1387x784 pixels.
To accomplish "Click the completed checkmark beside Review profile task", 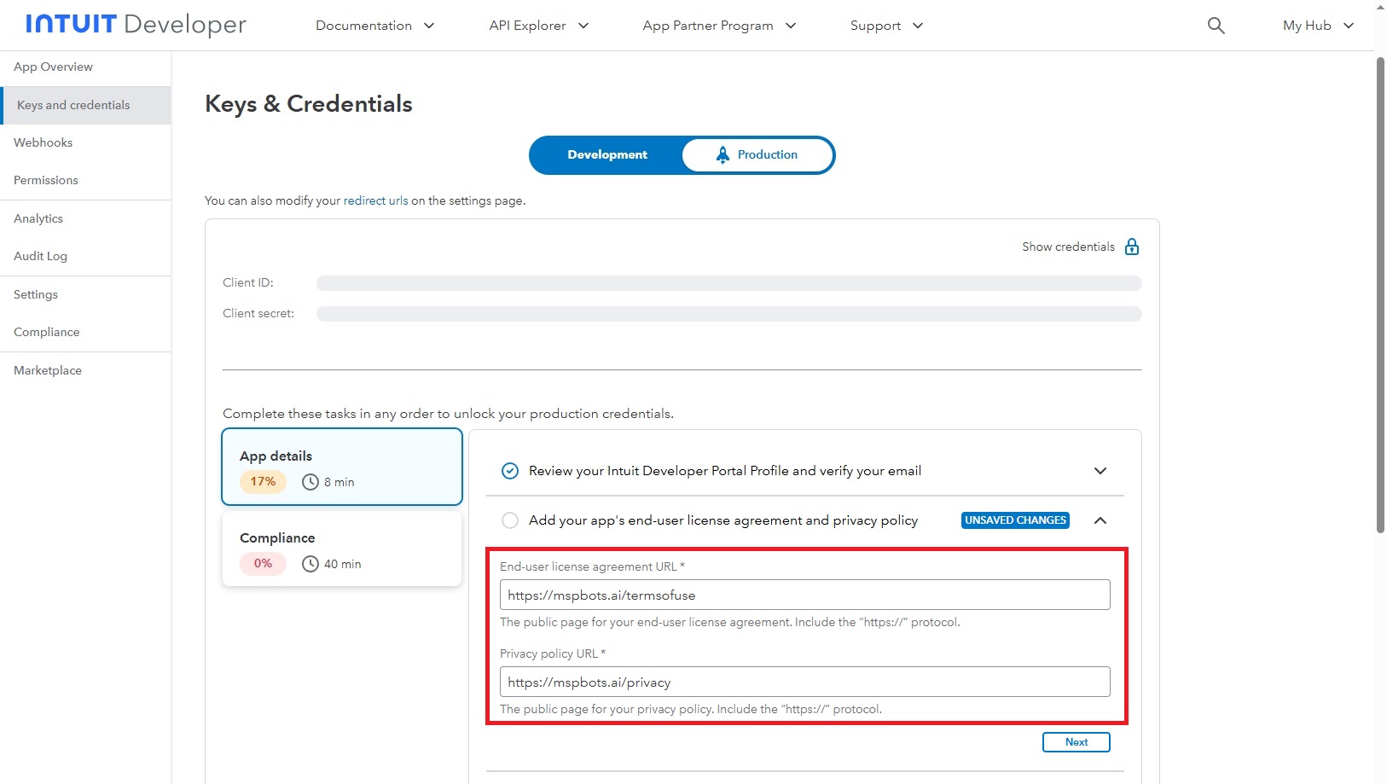I will click(x=510, y=471).
